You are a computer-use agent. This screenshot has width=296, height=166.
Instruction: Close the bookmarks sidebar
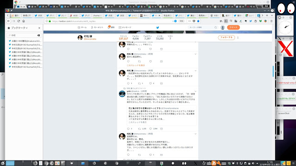point(39,28)
